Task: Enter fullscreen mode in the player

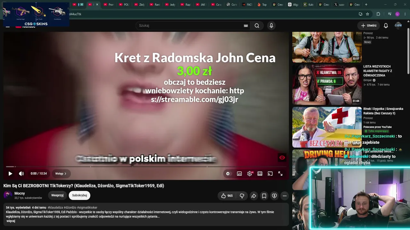Action: (280, 174)
